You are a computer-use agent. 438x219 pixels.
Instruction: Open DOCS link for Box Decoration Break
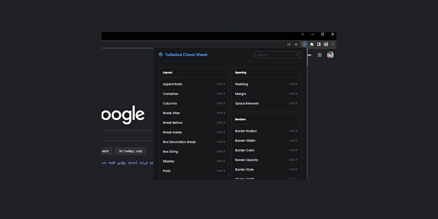pyautogui.click(x=221, y=142)
